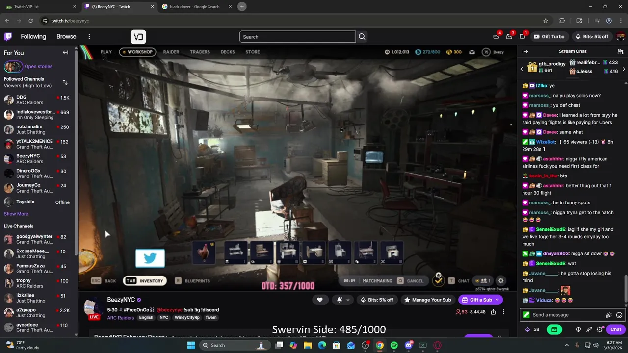The height and width of the screenshot is (353, 628).
Task: Open the ARC Raiders category link
Action: pyautogui.click(x=121, y=318)
